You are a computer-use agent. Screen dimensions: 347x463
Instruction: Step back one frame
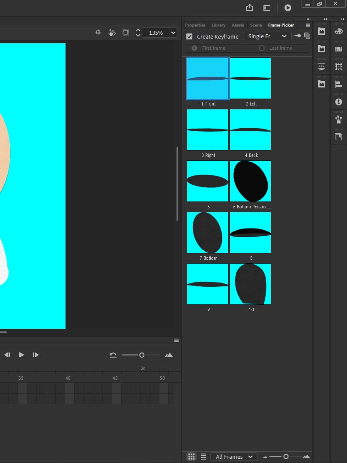tap(7, 355)
